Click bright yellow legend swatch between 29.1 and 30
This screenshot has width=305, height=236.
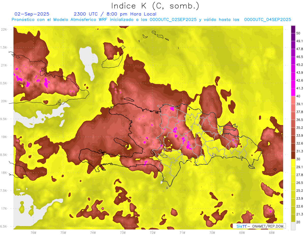coord(293,163)
